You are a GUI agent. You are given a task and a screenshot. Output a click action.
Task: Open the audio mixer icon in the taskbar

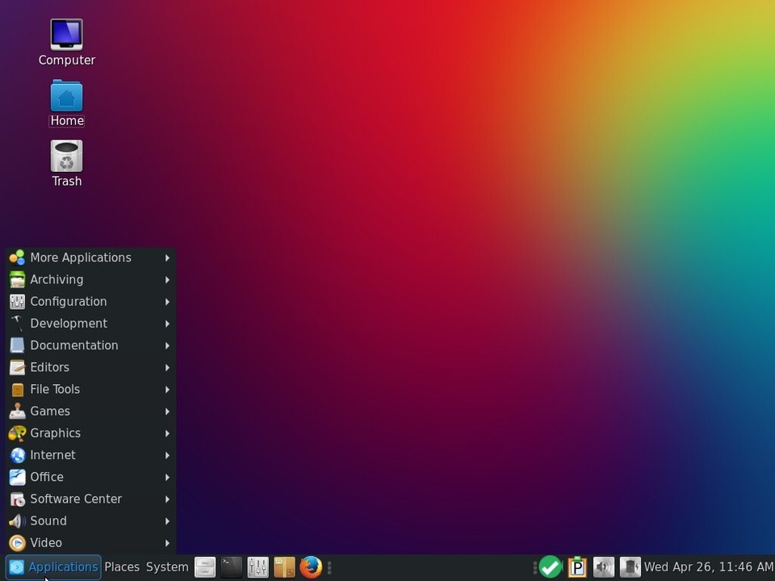point(257,566)
